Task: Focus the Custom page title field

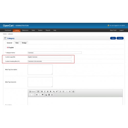Action: pyautogui.click(x=49, y=57)
